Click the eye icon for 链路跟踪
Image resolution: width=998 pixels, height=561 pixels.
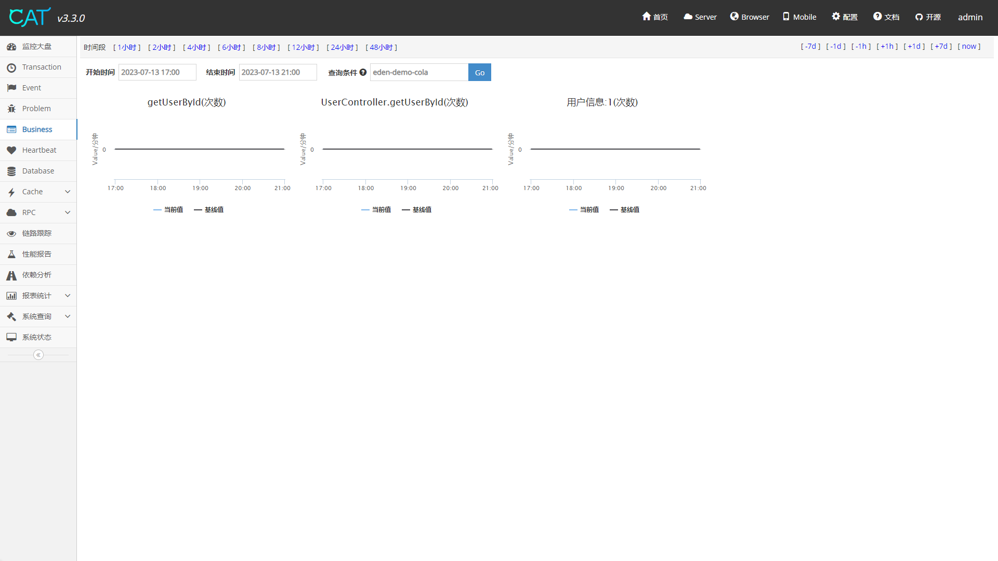coord(11,233)
